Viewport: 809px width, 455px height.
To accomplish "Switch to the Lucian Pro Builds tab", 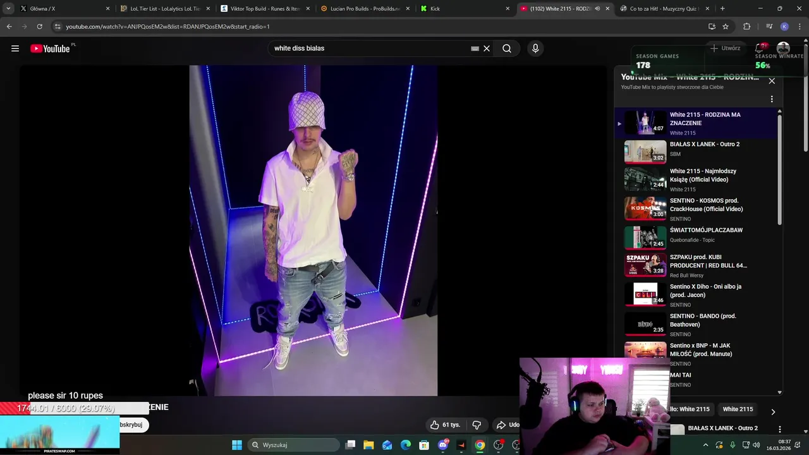I will [x=365, y=9].
